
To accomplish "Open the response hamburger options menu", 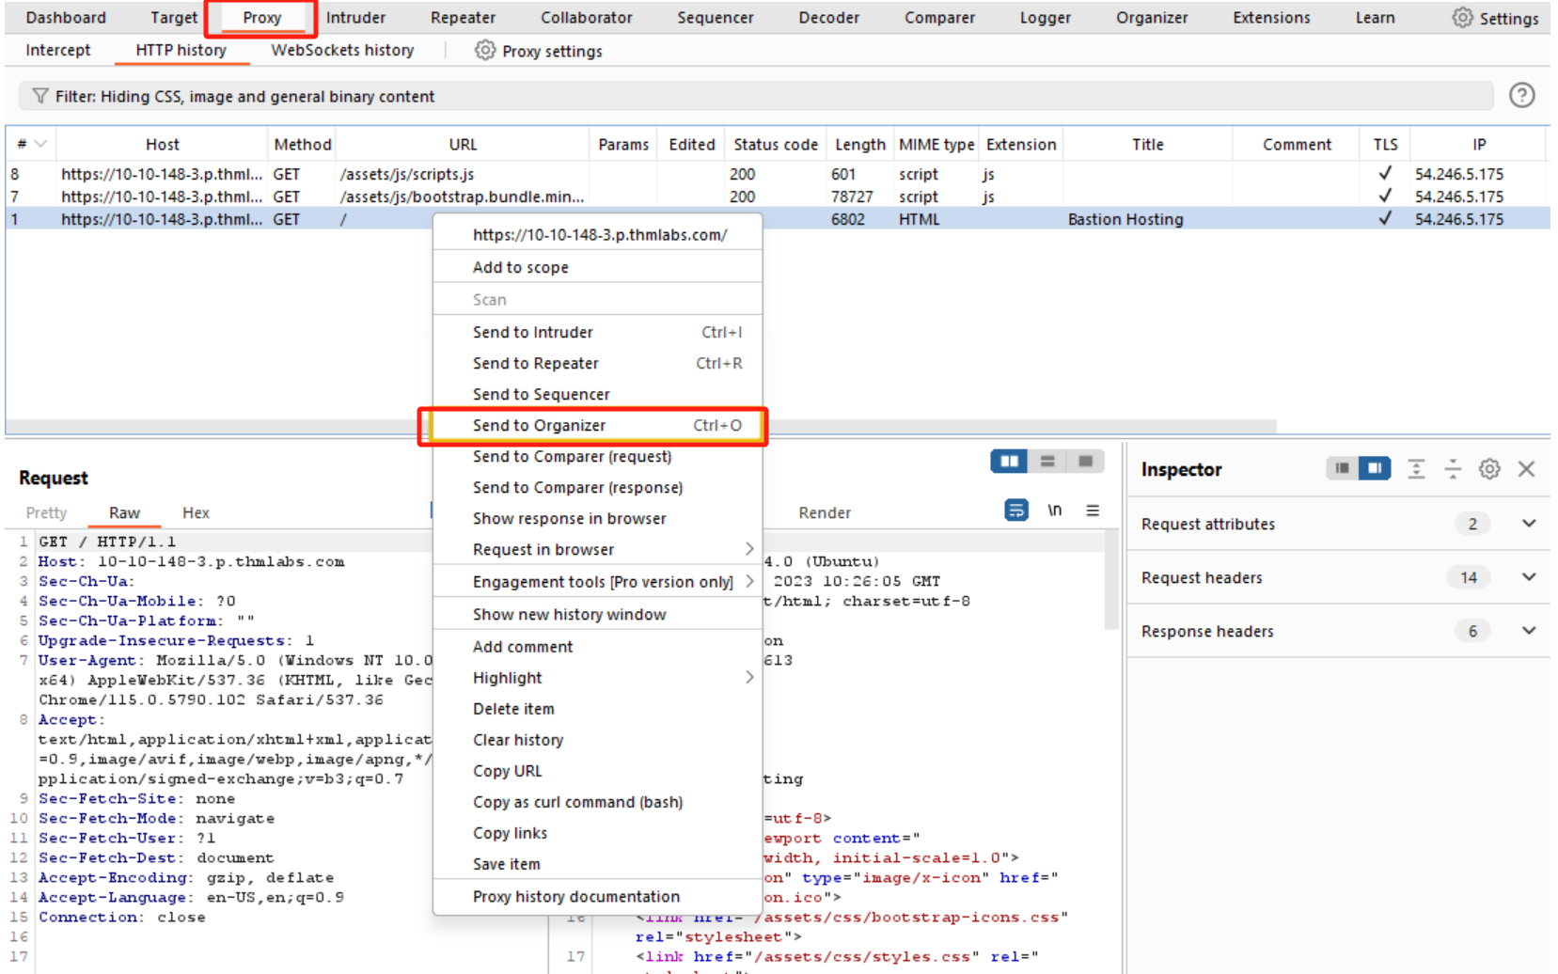I will coord(1093,511).
